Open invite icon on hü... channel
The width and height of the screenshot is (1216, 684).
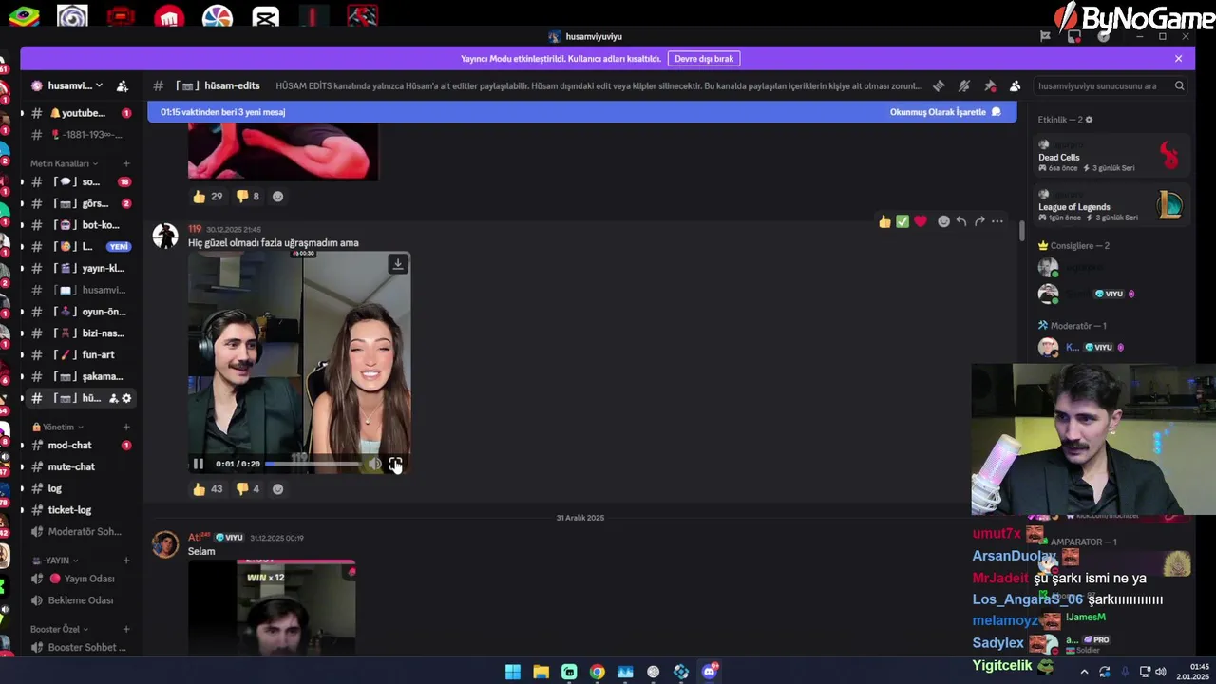tap(113, 398)
